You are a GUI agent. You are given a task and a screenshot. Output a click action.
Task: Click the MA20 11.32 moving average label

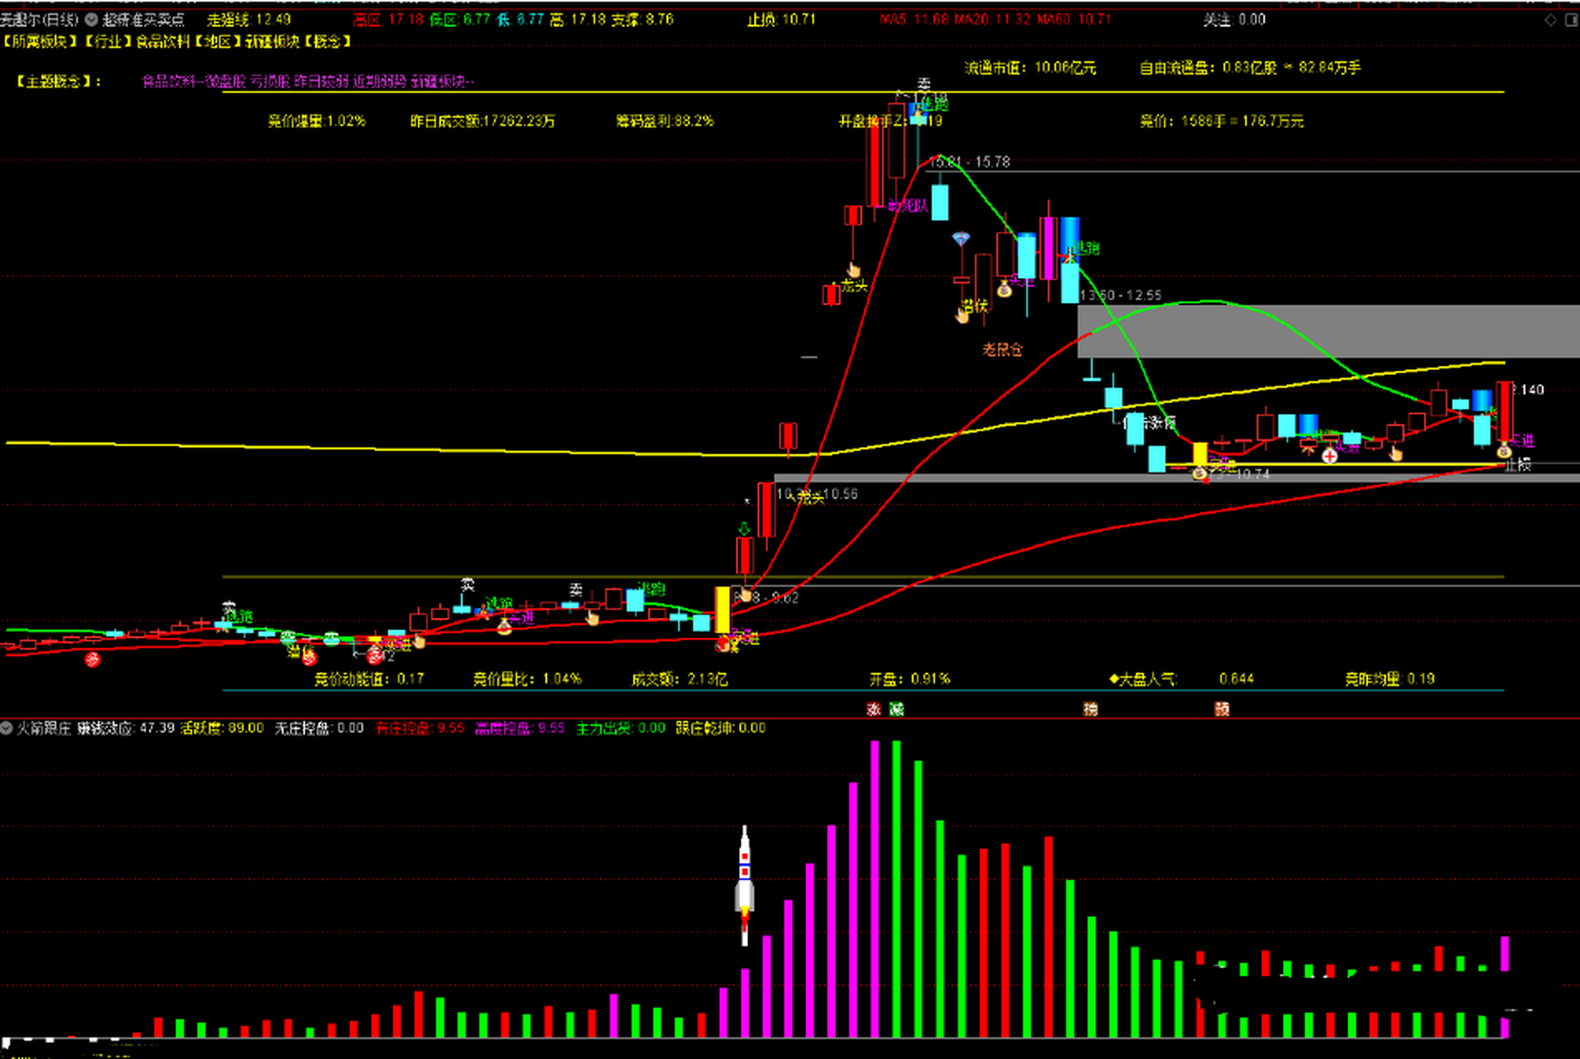tap(992, 19)
